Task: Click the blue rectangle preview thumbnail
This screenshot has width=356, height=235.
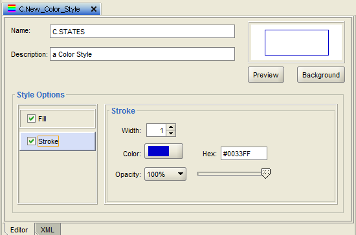Action: tap(296, 43)
